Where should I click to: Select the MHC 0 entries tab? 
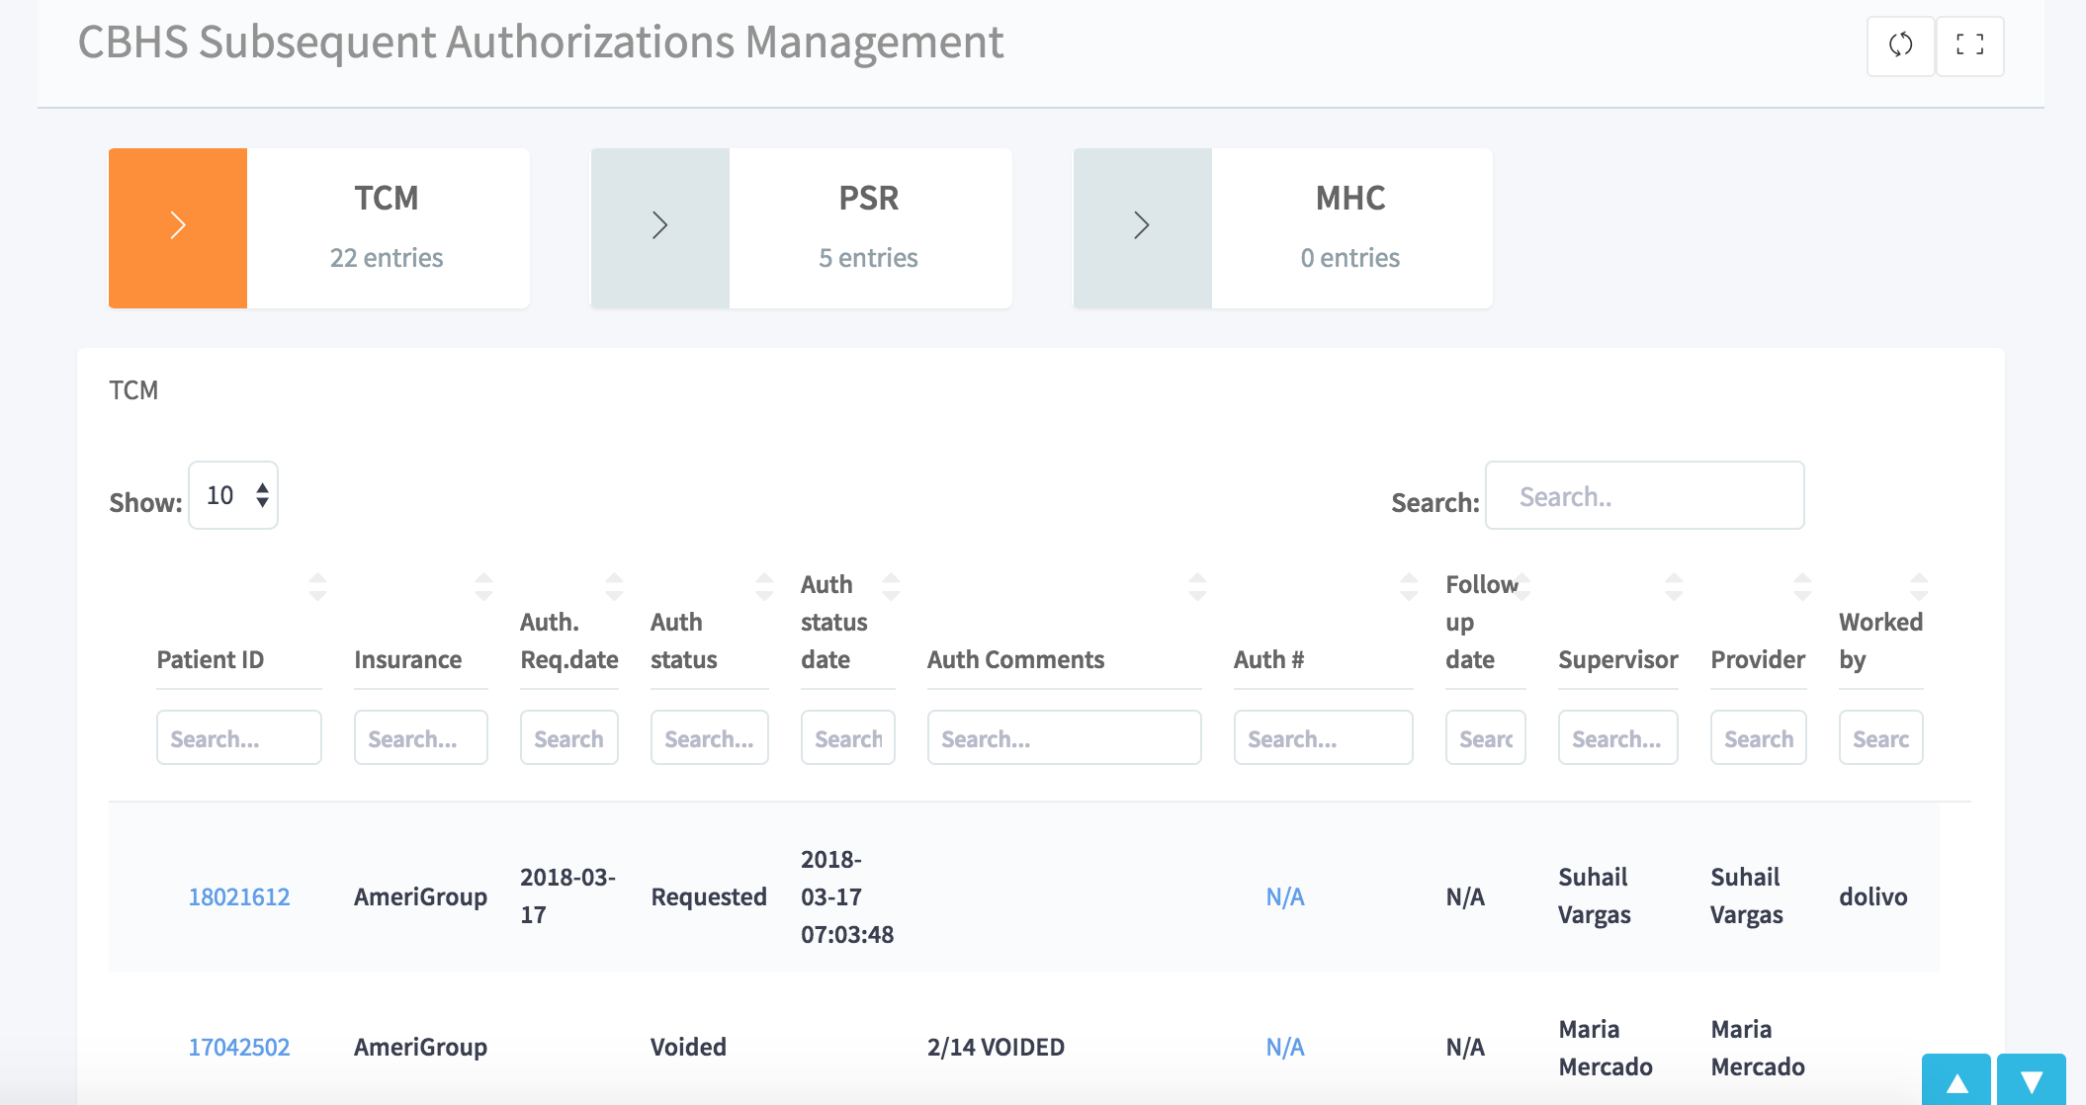click(x=1350, y=227)
